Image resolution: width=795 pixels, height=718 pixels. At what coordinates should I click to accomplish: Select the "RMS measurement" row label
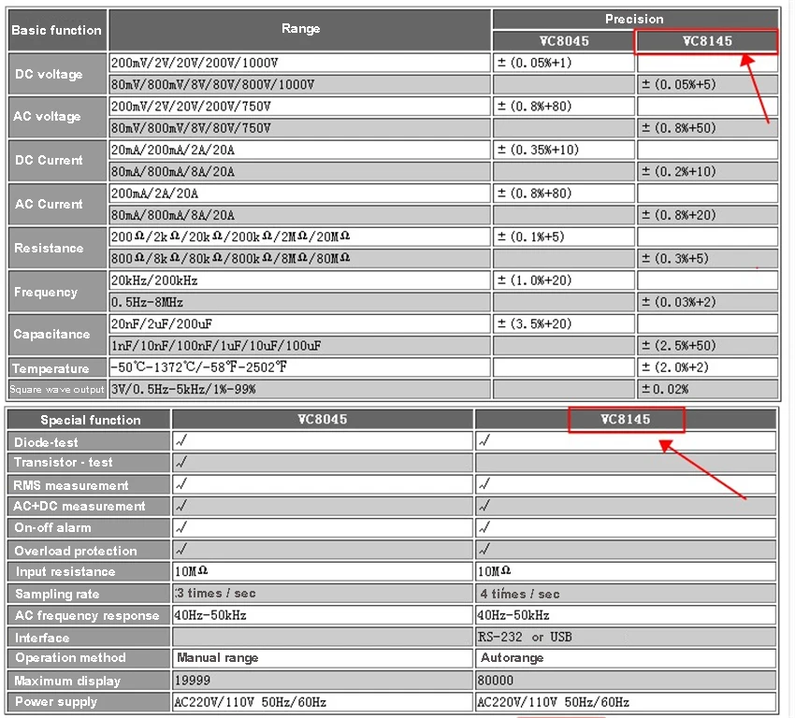[x=89, y=485]
